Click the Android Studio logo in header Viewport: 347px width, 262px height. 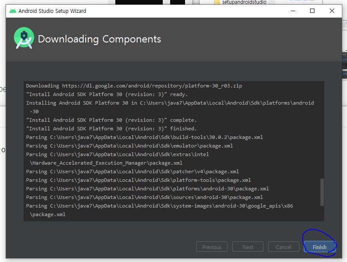point(24,38)
